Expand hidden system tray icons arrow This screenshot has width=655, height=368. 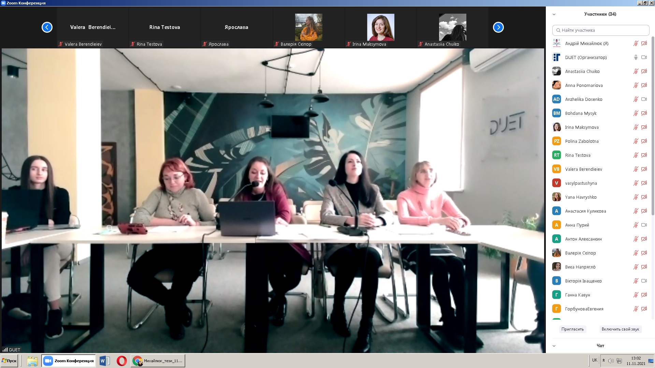click(x=603, y=360)
